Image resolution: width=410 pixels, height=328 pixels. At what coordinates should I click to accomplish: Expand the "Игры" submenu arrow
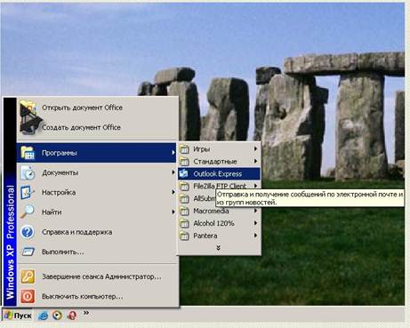click(255, 148)
